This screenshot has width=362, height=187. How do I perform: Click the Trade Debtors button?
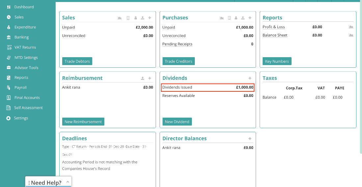click(x=77, y=61)
